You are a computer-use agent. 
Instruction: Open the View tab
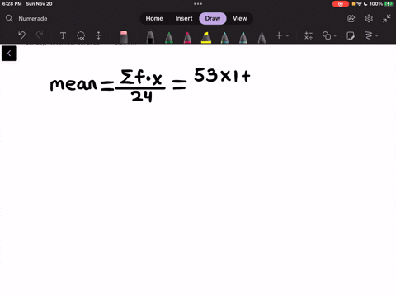[x=240, y=18]
